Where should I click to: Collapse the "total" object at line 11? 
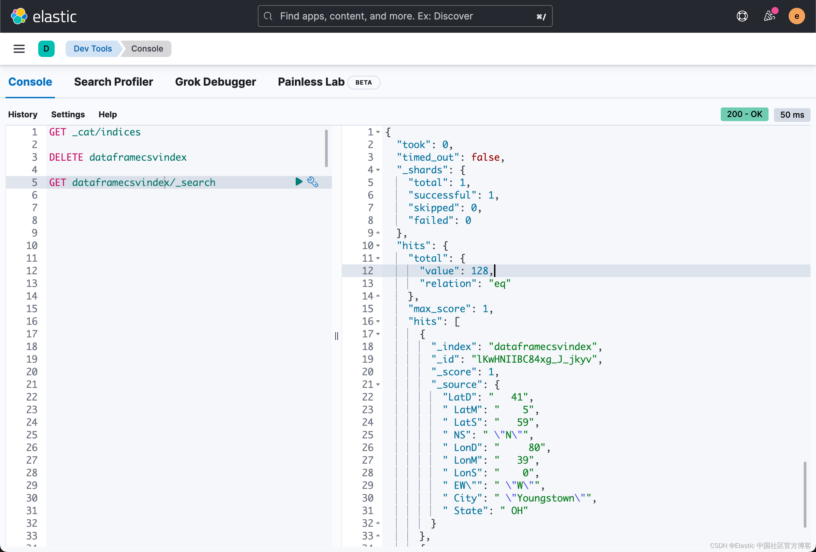pyautogui.click(x=378, y=258)
